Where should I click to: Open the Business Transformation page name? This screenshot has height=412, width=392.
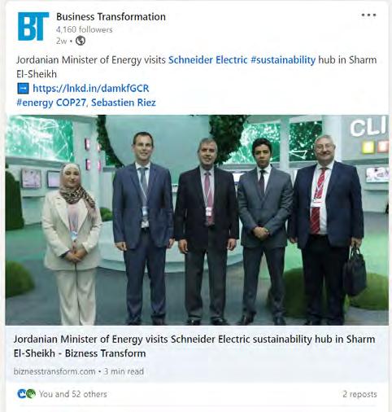(x=111, y=17)
